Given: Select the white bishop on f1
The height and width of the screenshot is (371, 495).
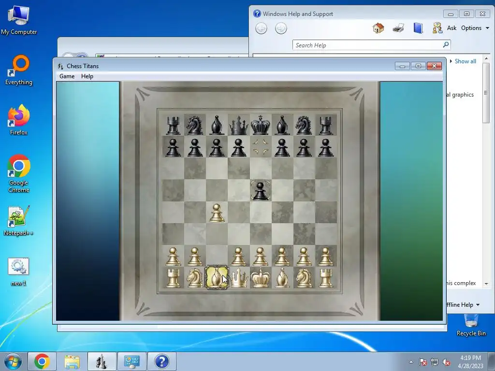Looking at the screenshot, I should click(282, 278).
